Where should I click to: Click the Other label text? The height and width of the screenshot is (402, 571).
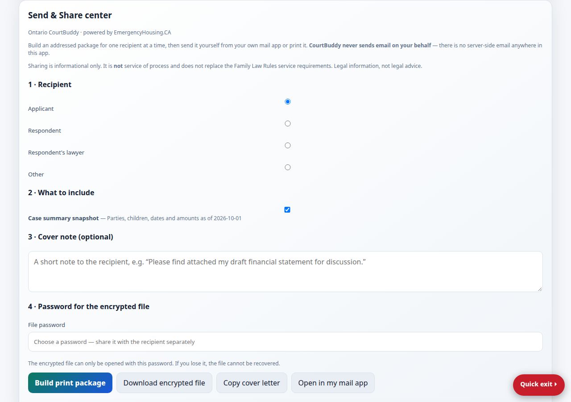tap(36, 174)
